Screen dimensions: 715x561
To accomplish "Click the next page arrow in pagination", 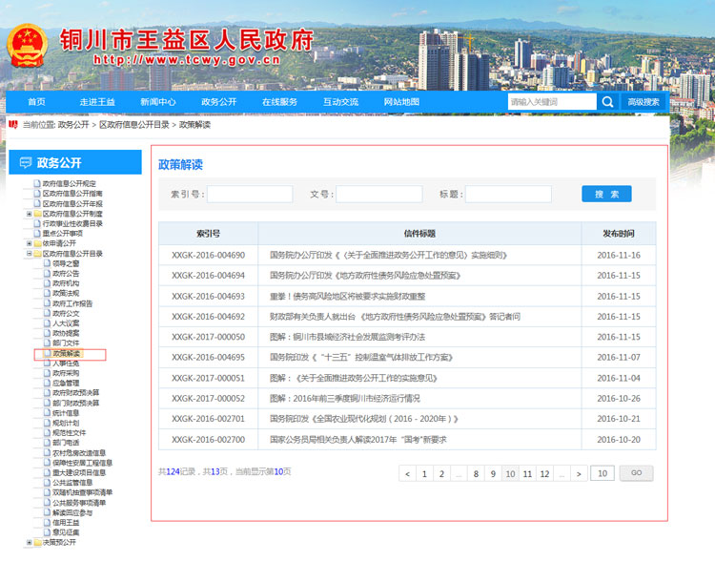I will pyautogui.click(x=579, y=473).
